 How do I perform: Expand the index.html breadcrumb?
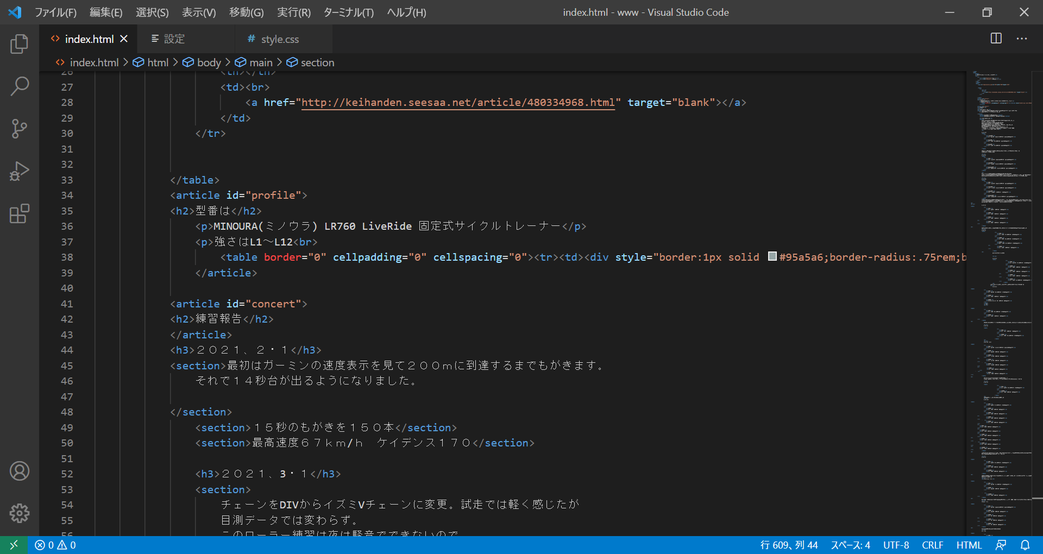pos(87,62)
